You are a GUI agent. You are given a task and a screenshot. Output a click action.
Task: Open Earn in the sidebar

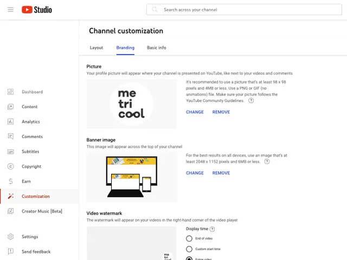tap(26, 181)
